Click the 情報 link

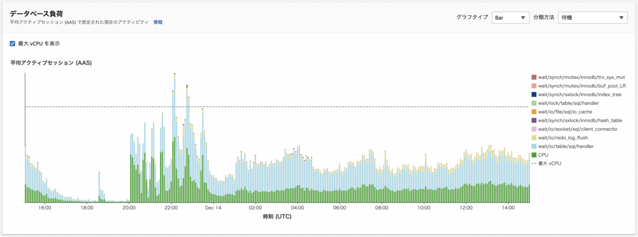click(x=158, y=22)
